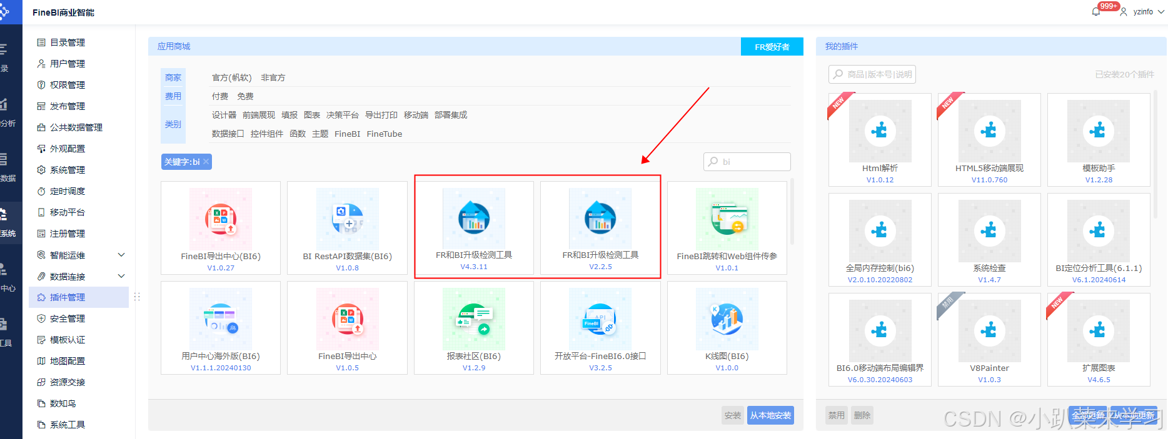
Task: Select the FineTube category
Action: (385, 134)
